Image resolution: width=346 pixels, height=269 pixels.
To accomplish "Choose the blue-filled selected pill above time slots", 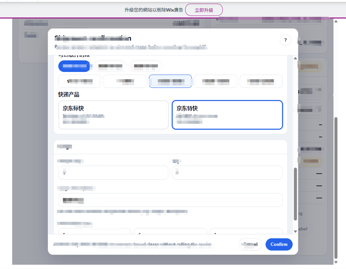I will 74,66.
